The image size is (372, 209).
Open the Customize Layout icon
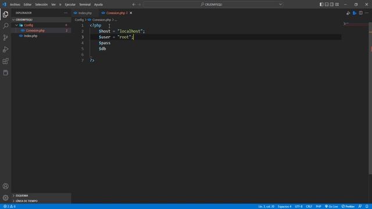point(337,4)
